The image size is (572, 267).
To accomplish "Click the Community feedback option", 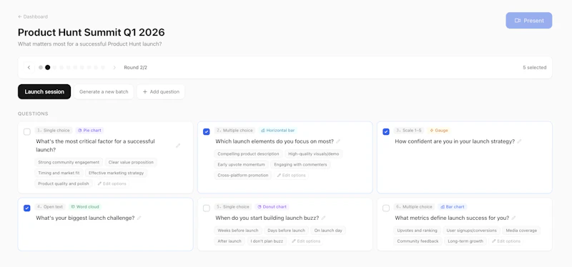I will point(418,241).
